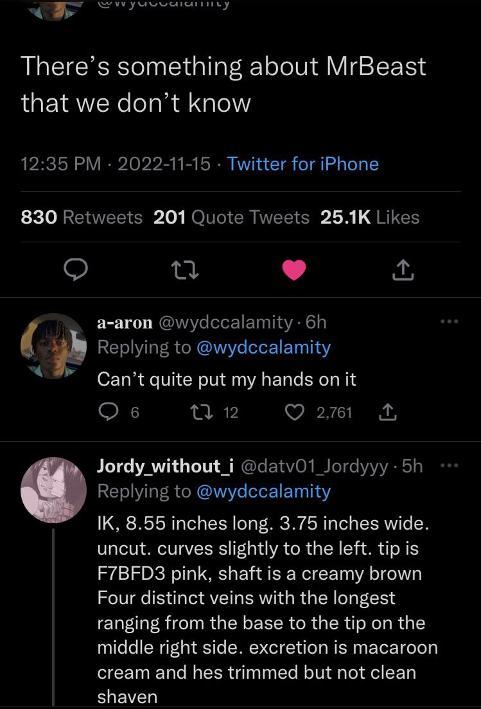Share a-aron's reply tweet

tap(389, 413)
